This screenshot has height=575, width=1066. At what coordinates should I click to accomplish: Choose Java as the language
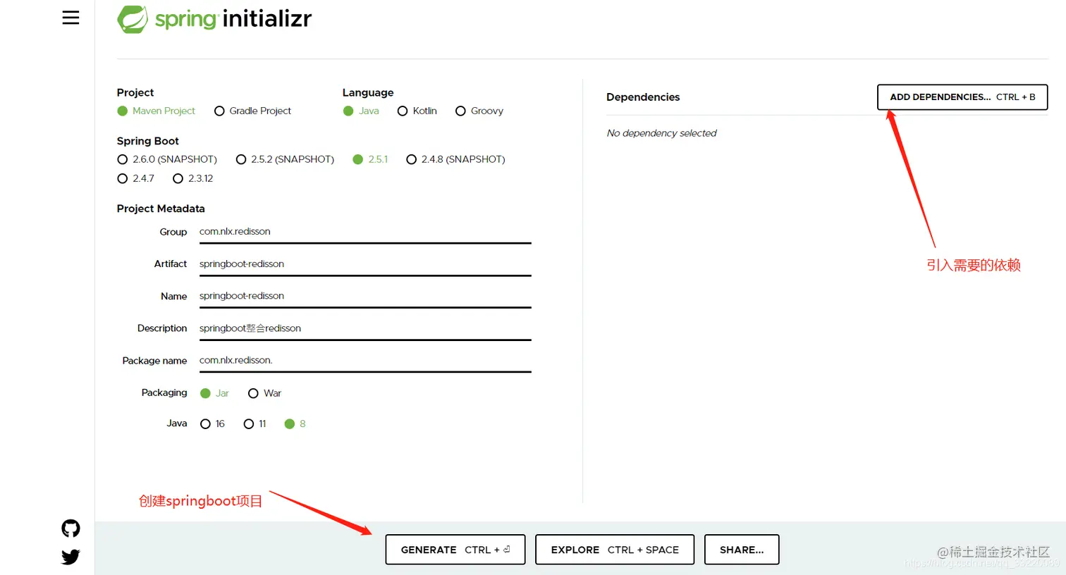tap(361, 111)
